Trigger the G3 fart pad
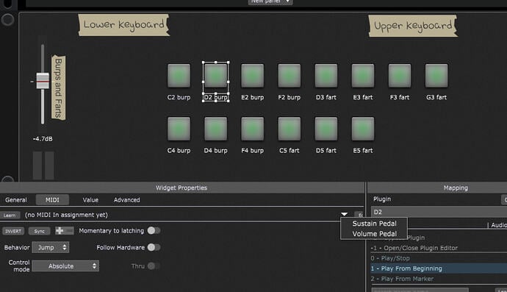The width and height of the screenshot is (507, 292). [436, 76]
